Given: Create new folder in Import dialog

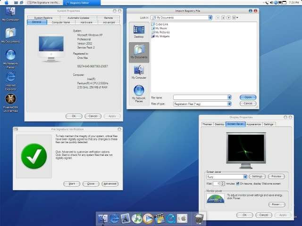Looking at the screenshot, I should point(228,18).
